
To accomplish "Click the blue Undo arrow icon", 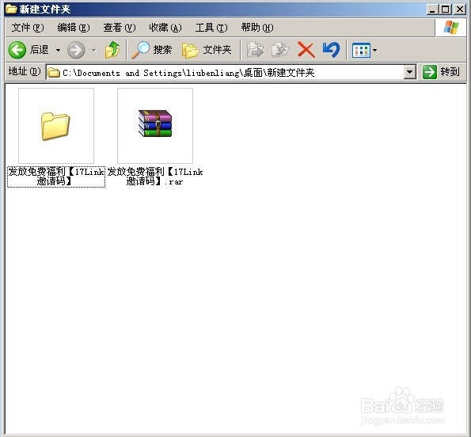I will click(x=331, y=50).
